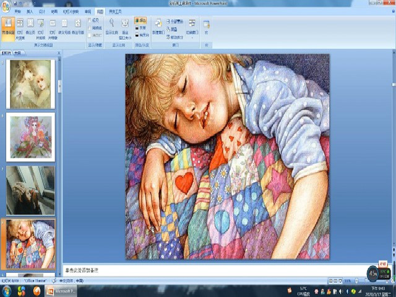This screenshot has width=396, height=297.
Task: Select slide 8 thumbnail of sleeping child
Action: click(30, 244)
